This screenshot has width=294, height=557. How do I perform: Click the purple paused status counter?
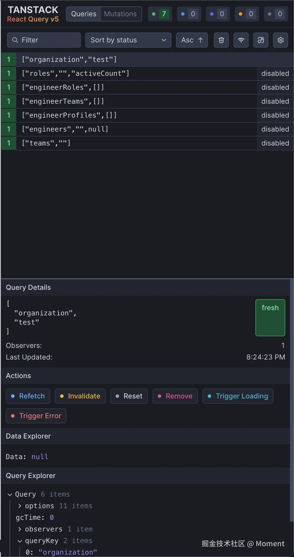tap(218, 14)
